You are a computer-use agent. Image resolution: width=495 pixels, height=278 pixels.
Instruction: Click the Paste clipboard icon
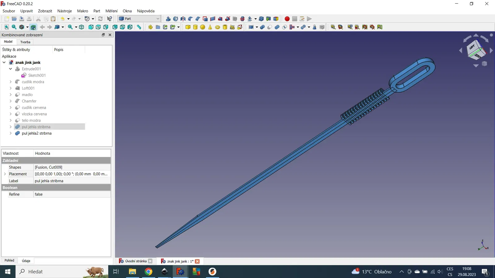[x=53, y=19]
